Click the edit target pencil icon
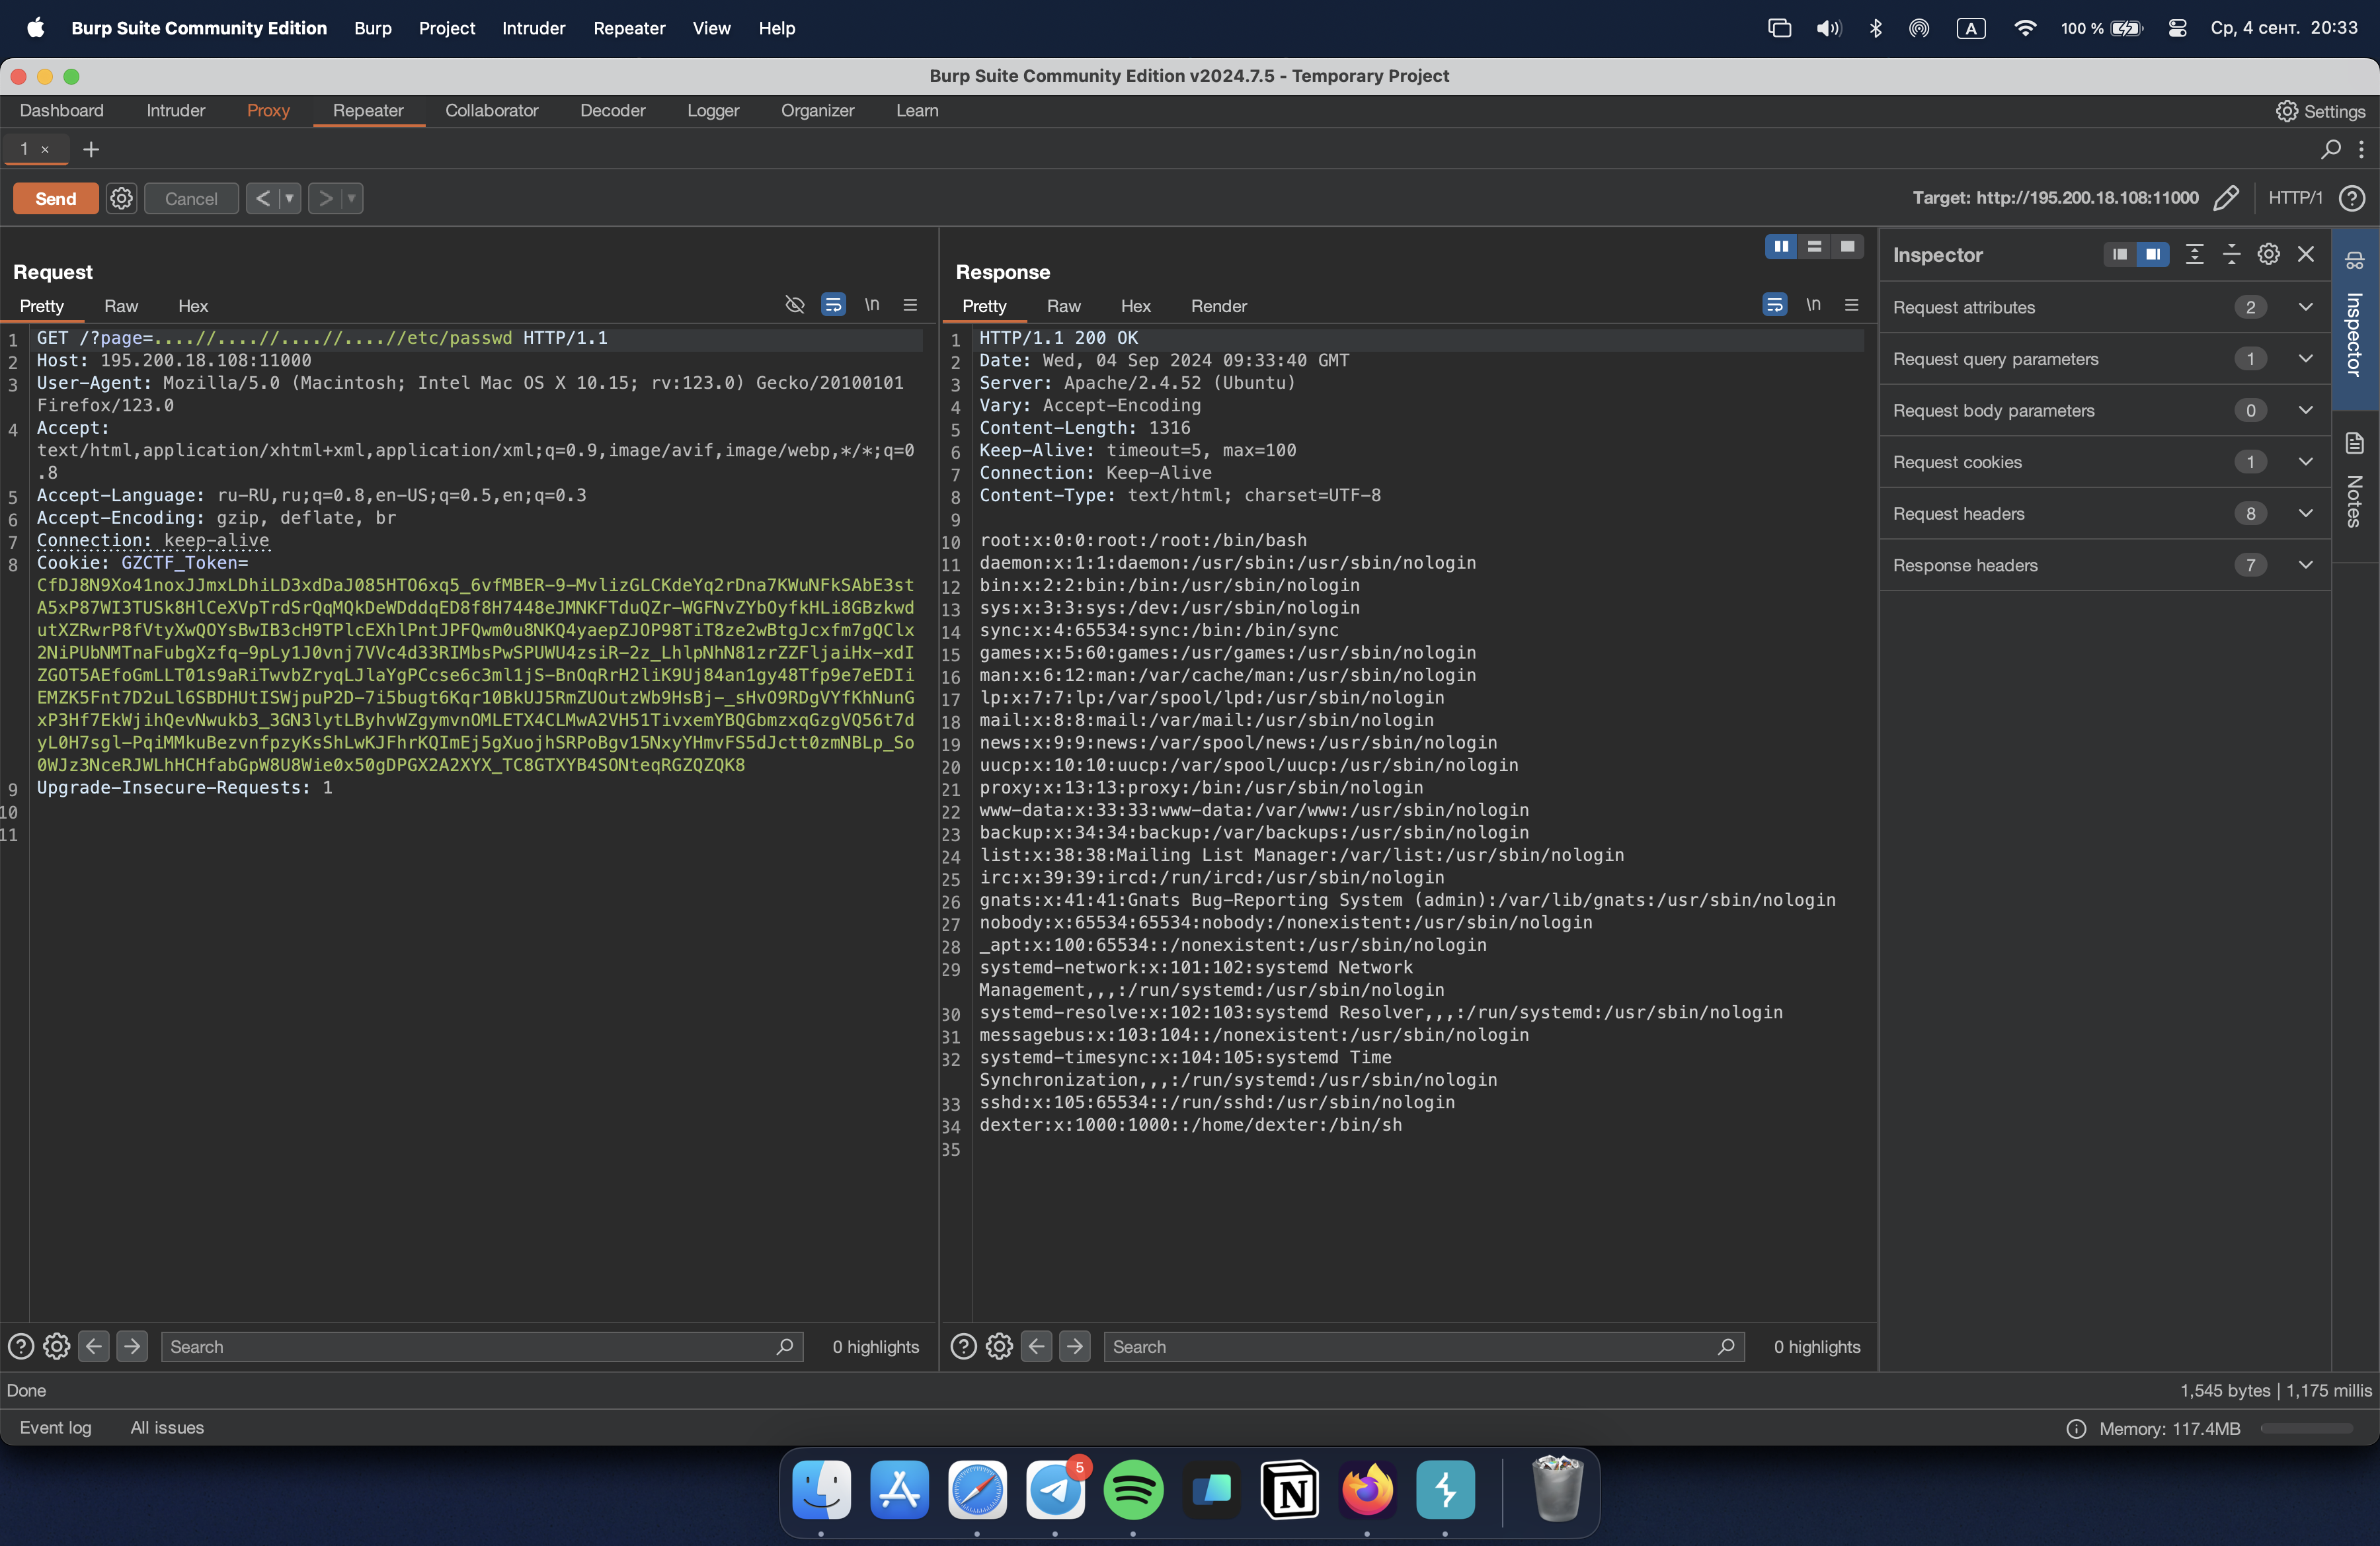The image size is (2380, 1546). pyautogui.click(x=2226, y=198)
